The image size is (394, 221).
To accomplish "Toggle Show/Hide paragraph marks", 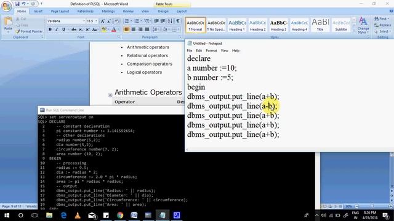I will pos(178,21).
